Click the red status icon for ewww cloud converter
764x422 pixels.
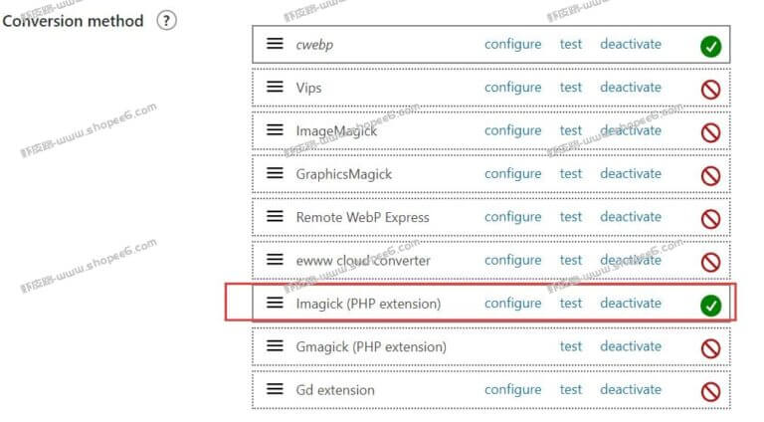tap(711, 262)
